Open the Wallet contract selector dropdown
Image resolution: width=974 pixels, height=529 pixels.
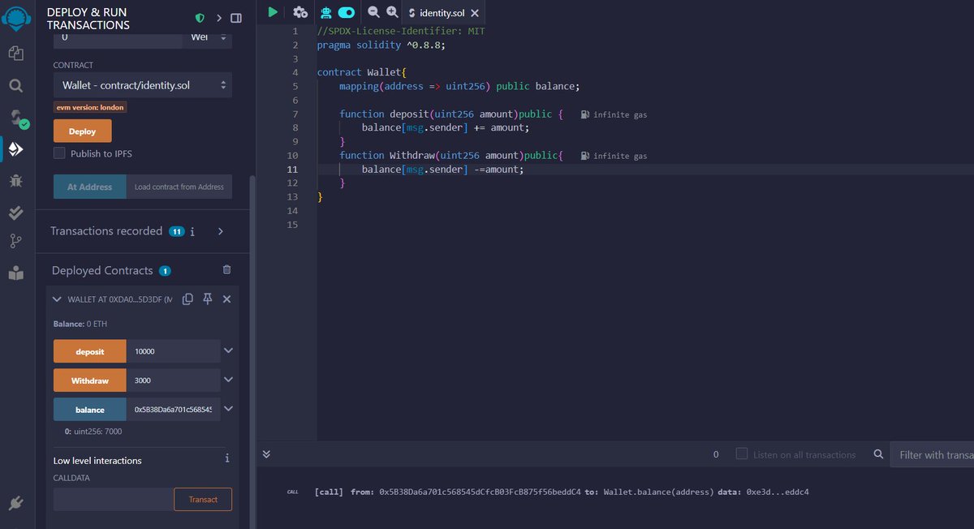[143, 84]
